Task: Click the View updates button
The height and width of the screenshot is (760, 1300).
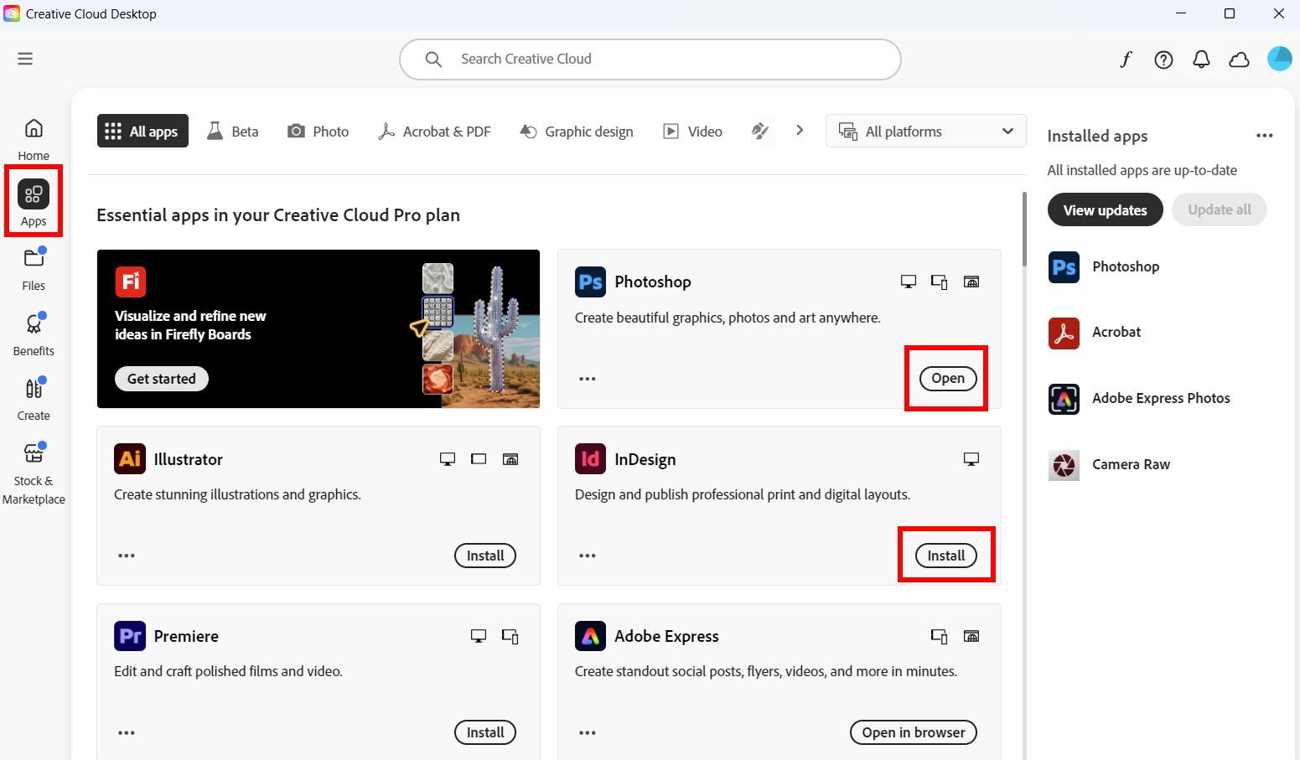Action: [1105, 209]
